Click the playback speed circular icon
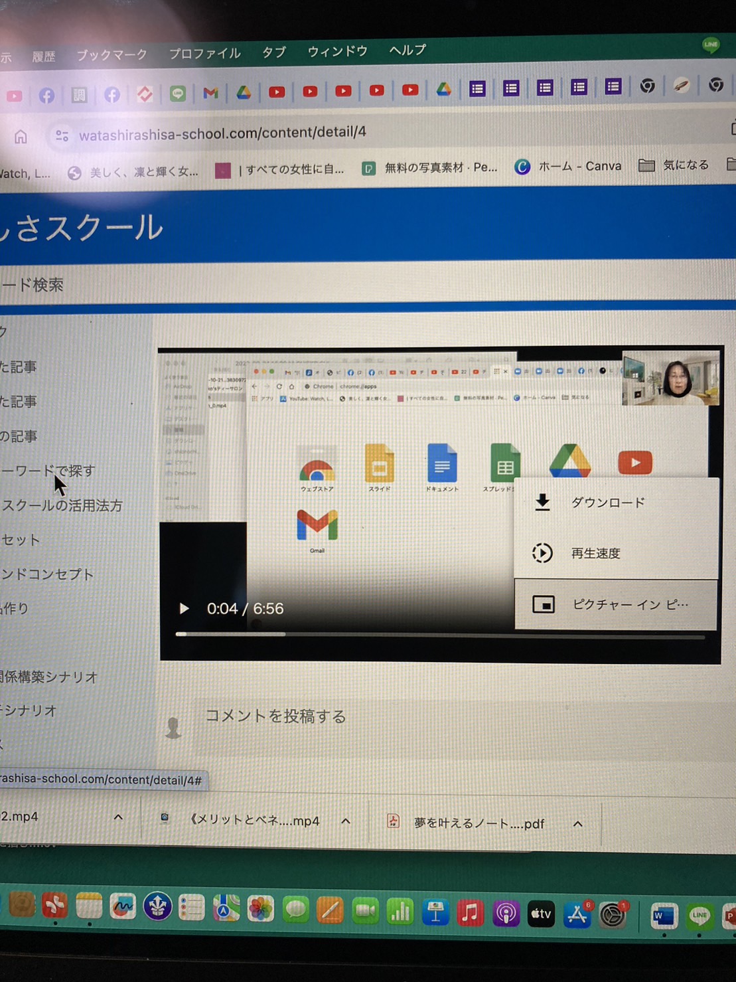This screenshot has height=982, width=736. (x=542, y=553)
